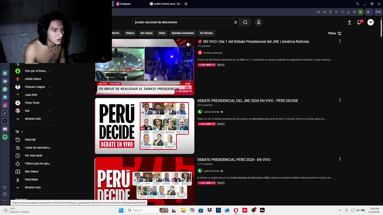Open Latina Noticias channel under PERÚ DECIDE
The height and width of the screenshot is (215, 383).
[x=212, y=112]
